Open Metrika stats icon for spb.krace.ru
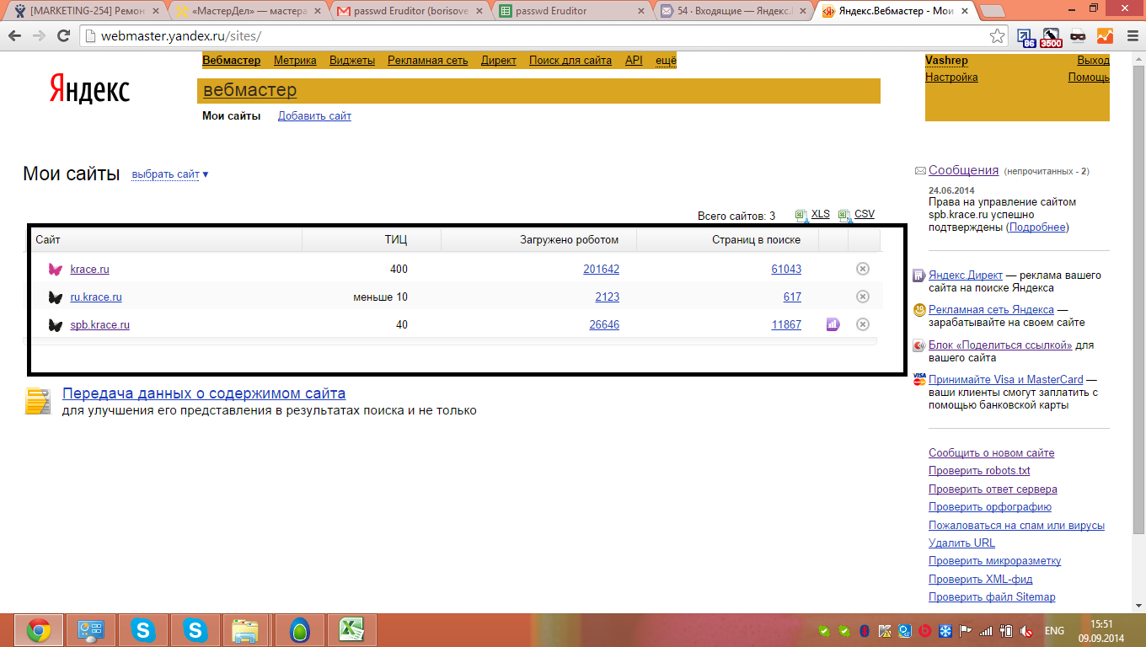Viewport: 1146px width, 647px height. tap(833, 324)
